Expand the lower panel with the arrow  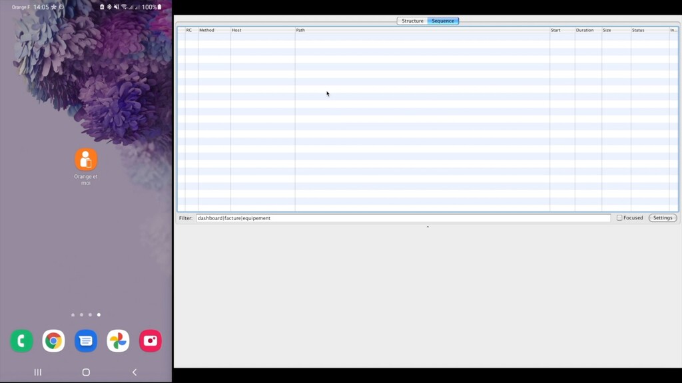[x=428, y=227]
